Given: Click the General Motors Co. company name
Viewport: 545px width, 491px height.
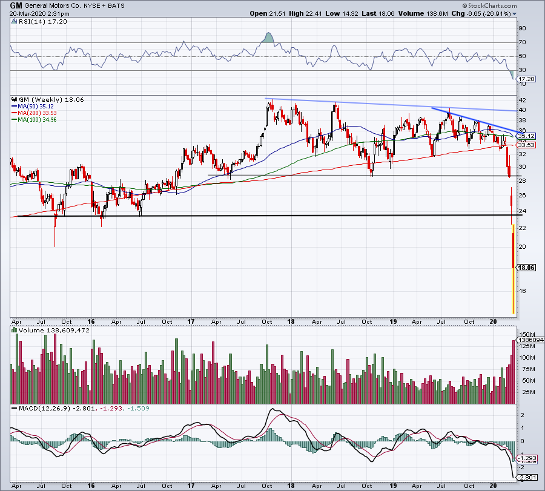Looking at the screenshot, I should click(53, 6).
